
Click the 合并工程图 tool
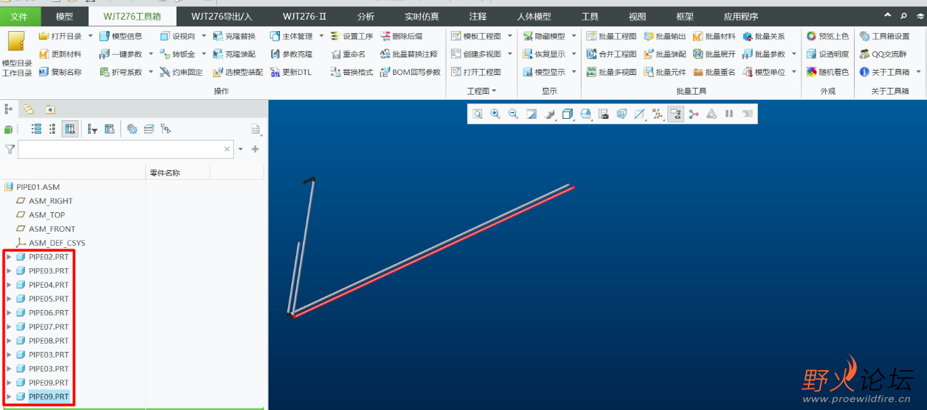[612, 54]
